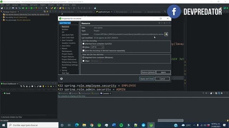Select Java Build Path in properties tree
The width and height of the screenshot is (229, 128).
68,35
